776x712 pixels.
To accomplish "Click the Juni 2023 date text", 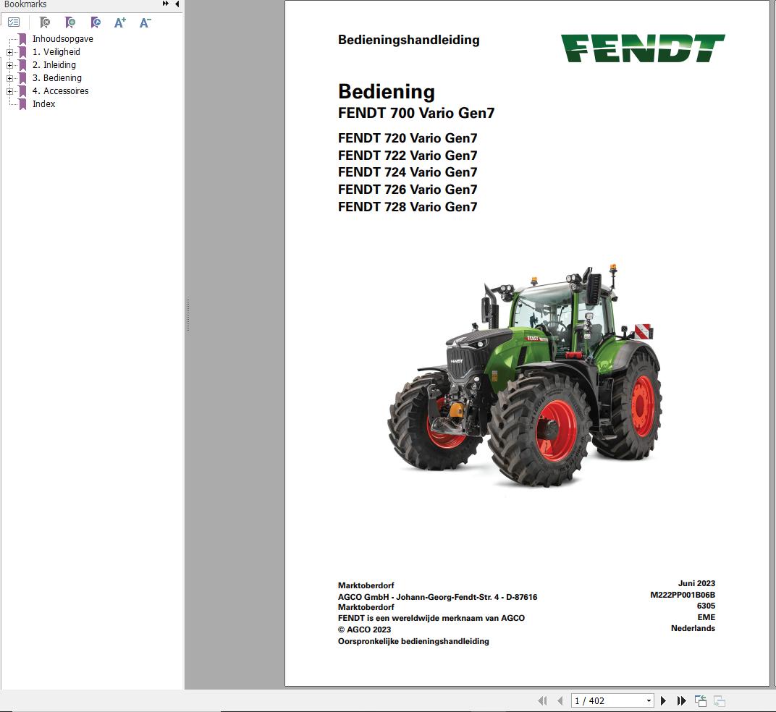I will [x=696, y=583].
